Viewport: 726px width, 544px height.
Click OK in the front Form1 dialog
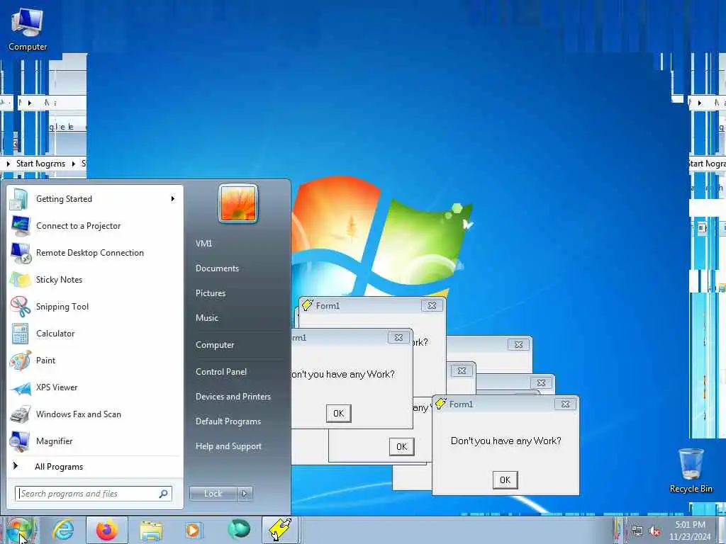click(505, 480)
